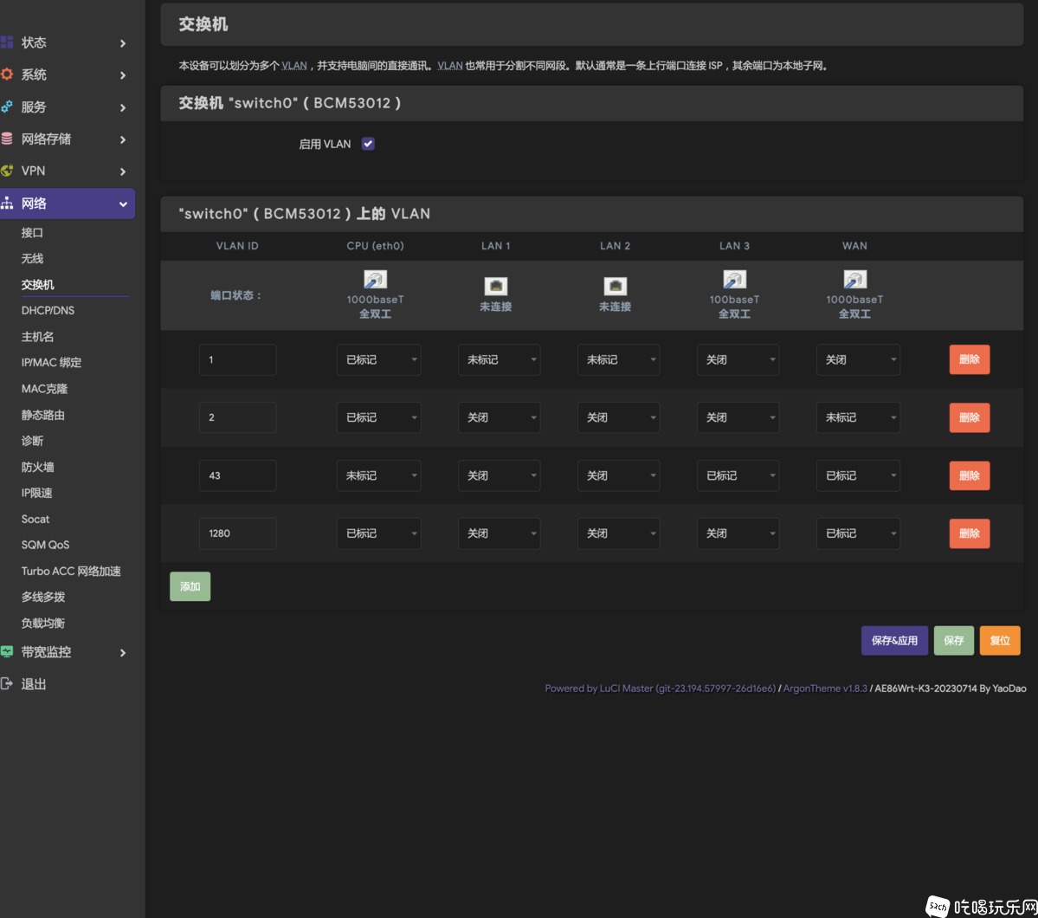
Task: Select the 交换机 submenu item
Action: point(37,284)
